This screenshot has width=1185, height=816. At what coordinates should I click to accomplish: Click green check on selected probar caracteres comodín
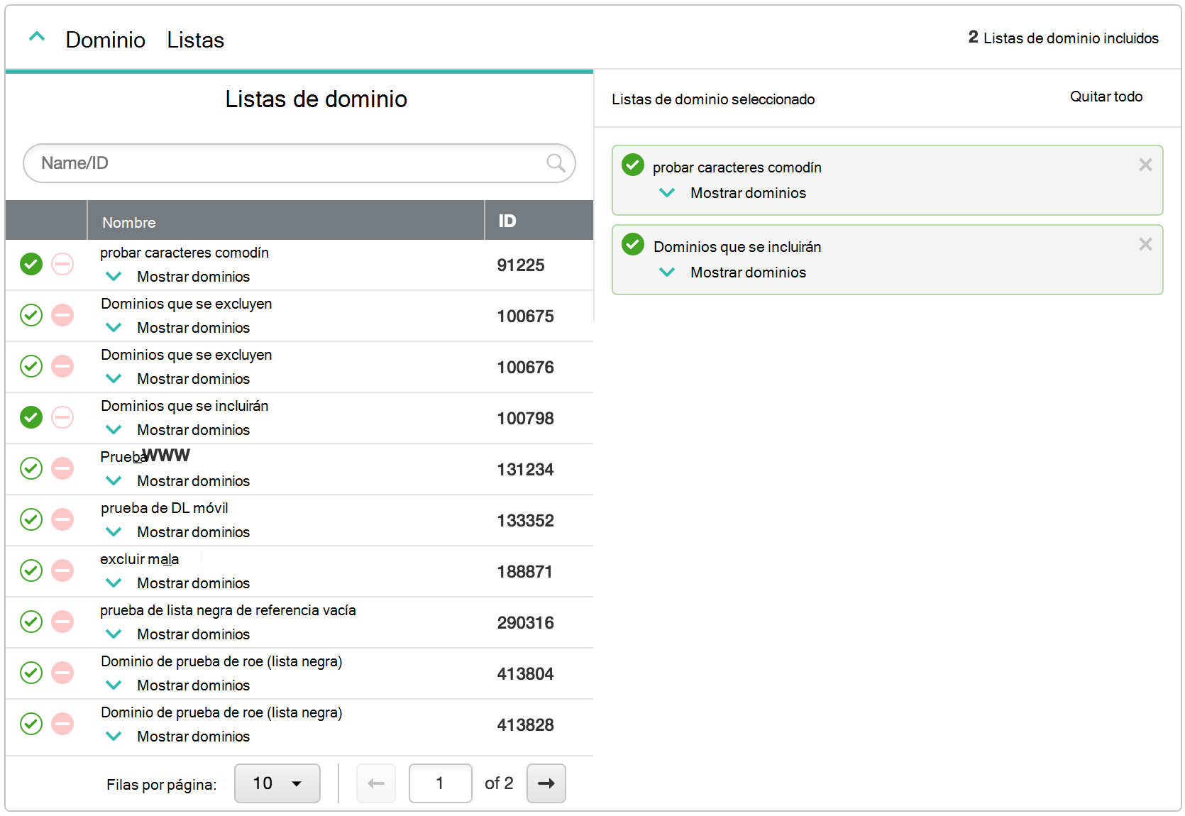pos(633,165)
